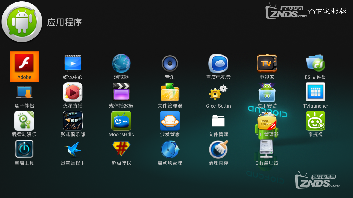This screenshot has height=198, width=353.
Task: Click the 应用程序 Android header icon
Action: [22, 22]
